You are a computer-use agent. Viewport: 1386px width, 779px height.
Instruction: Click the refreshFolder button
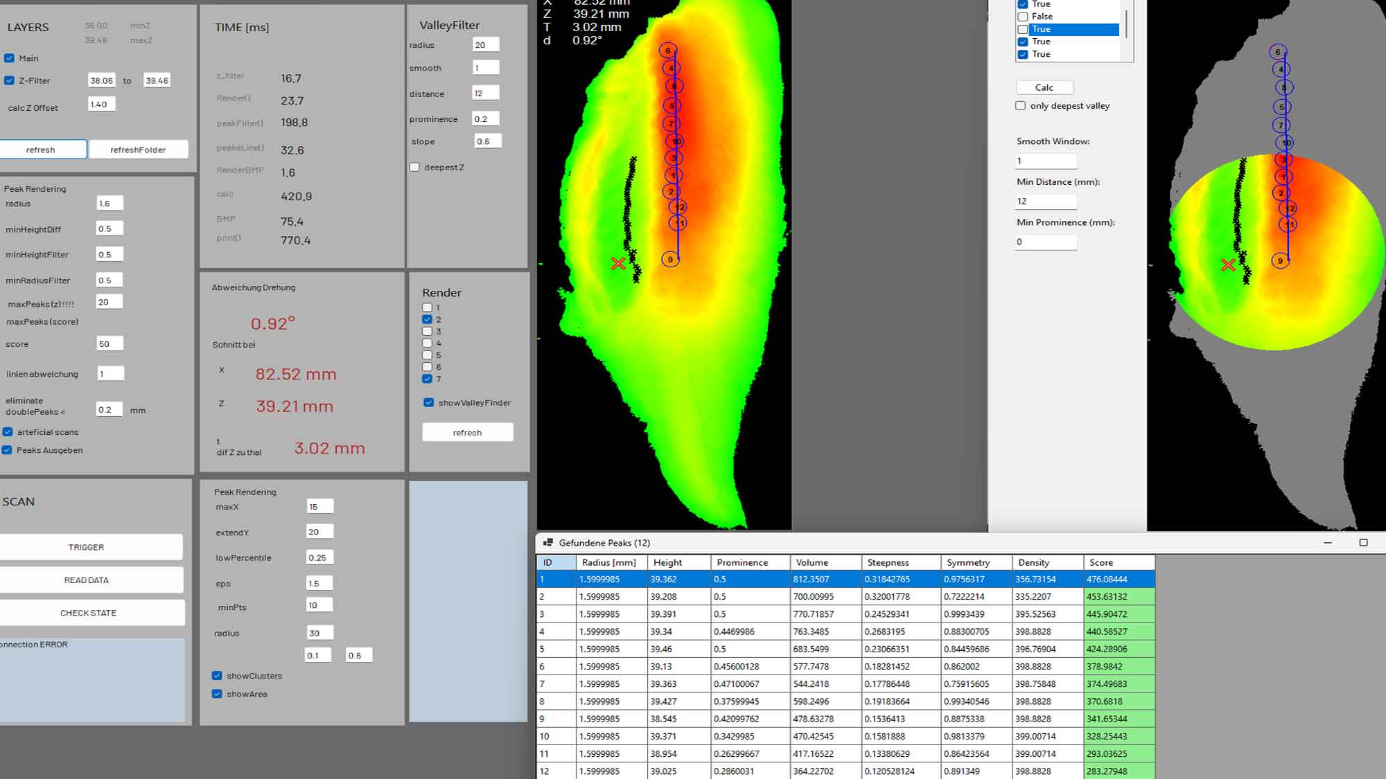tap(138, 150)
